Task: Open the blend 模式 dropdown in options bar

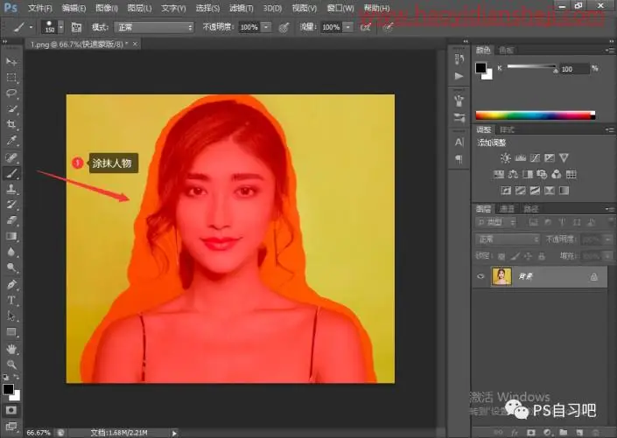Action: [154, 27]
